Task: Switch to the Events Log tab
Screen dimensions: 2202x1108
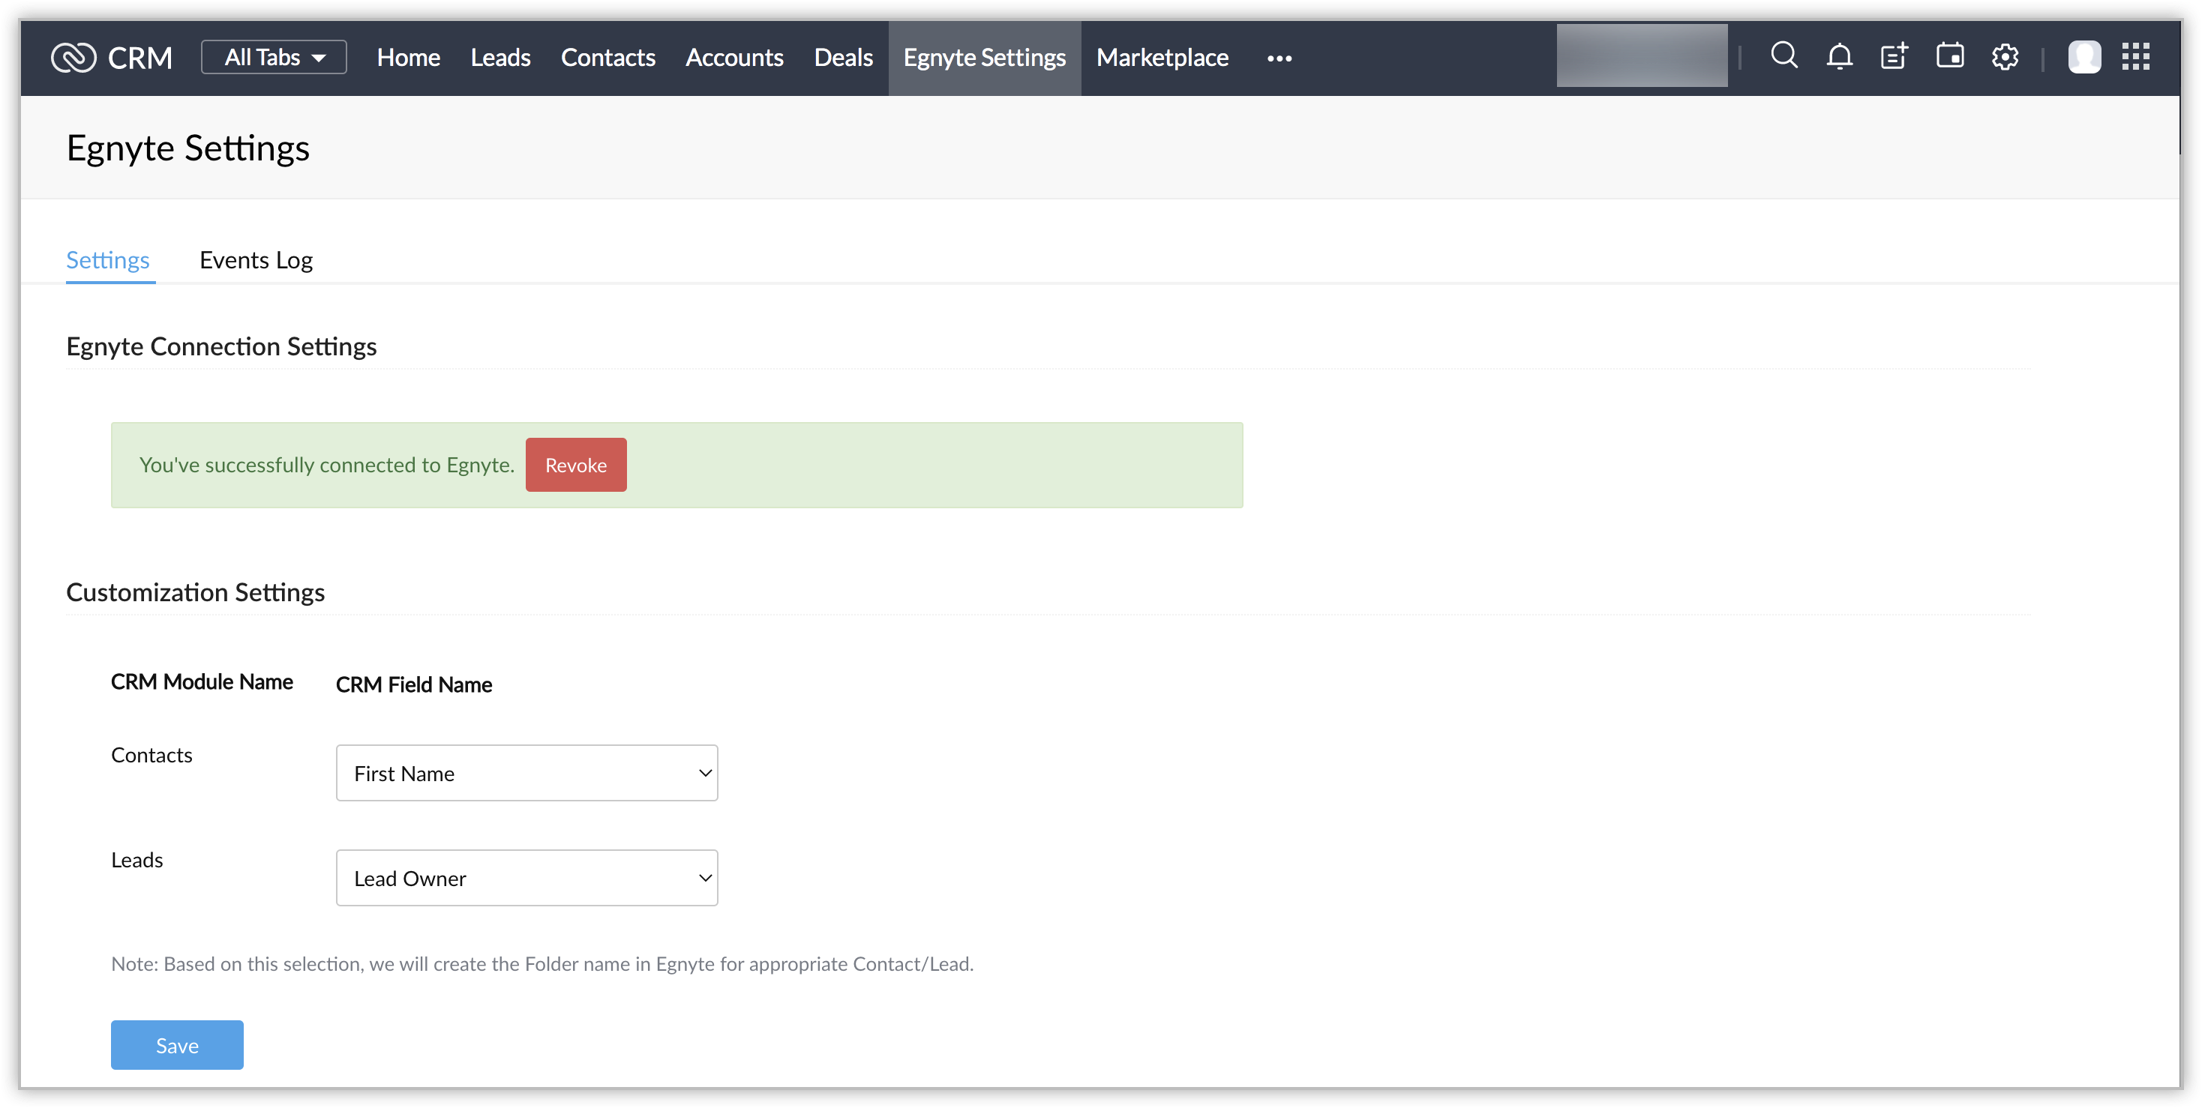Action: click(x=256, y=259)
